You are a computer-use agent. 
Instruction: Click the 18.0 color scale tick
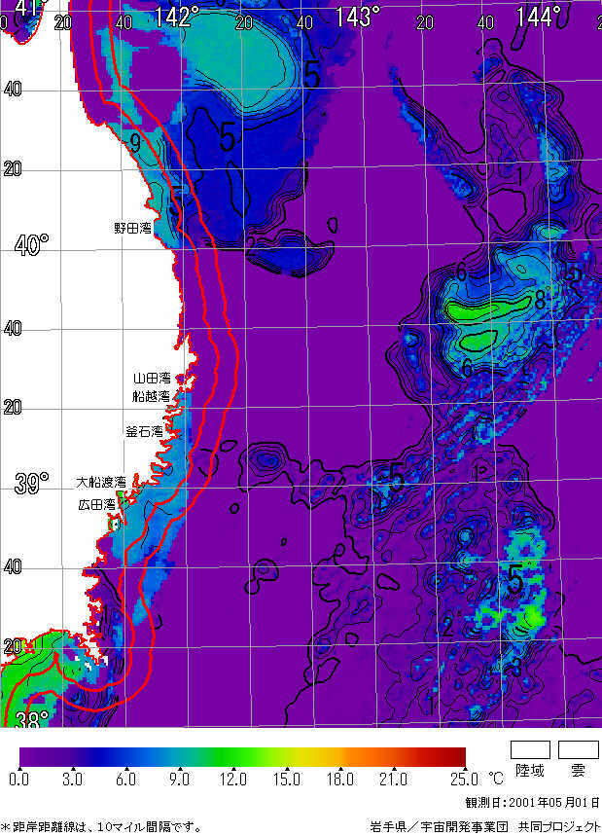tap(340, 780)
